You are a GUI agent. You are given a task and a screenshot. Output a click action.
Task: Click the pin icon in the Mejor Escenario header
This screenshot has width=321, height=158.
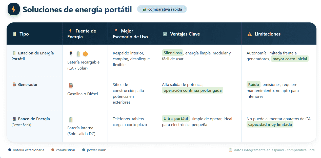[116, 31]
